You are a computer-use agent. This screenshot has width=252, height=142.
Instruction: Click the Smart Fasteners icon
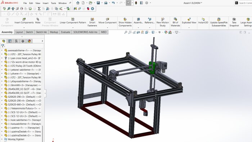point(92,19)
